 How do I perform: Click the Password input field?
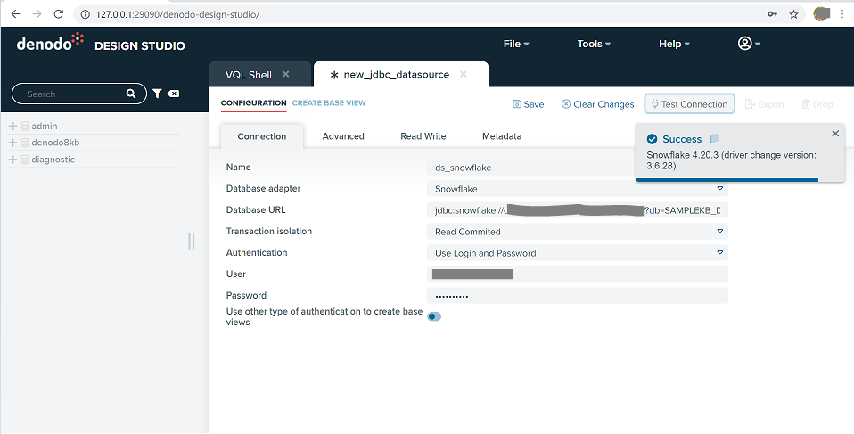(x=578, y=296)
